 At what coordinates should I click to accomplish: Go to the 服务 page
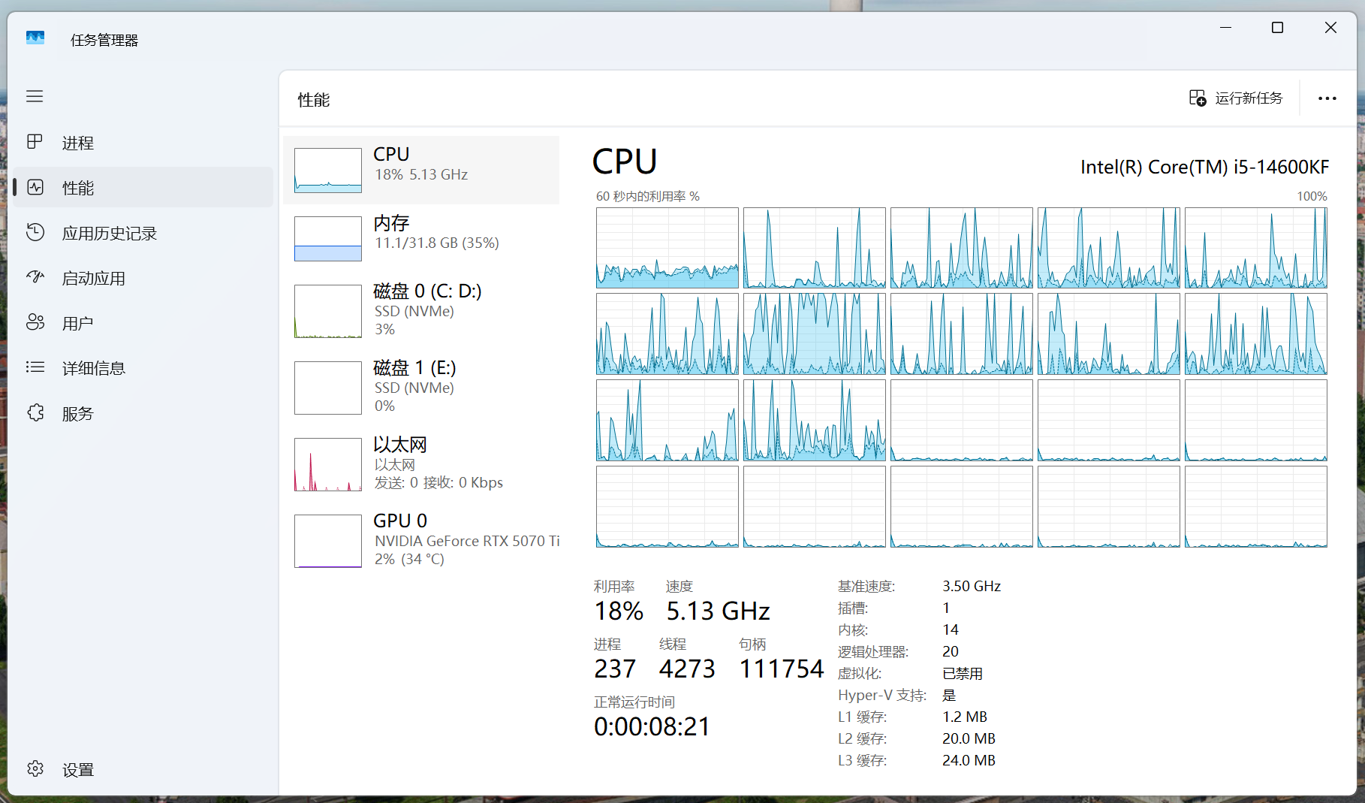coord(78,413)
